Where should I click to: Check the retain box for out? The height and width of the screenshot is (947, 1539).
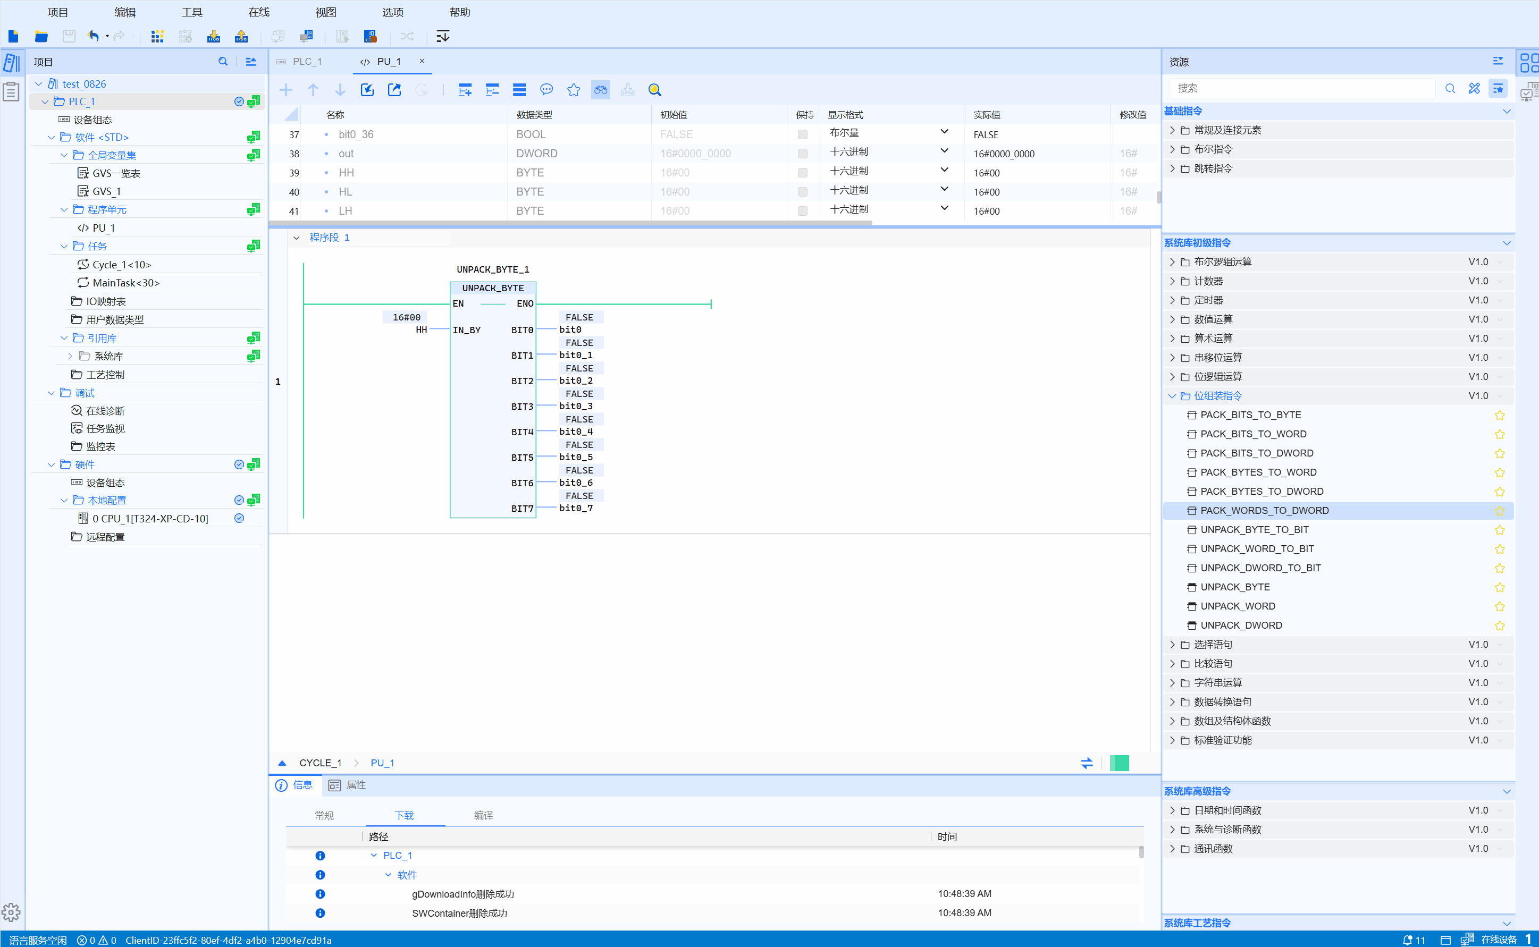pyautogui.click(x=802, y=154)
